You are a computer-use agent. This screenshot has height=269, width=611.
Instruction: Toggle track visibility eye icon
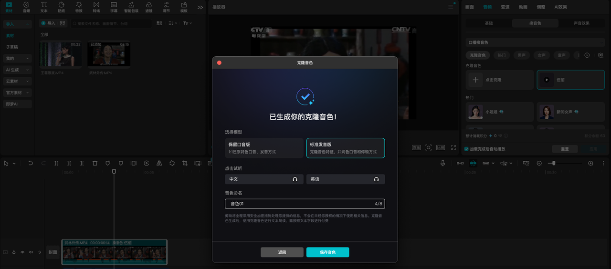point(22,252)
